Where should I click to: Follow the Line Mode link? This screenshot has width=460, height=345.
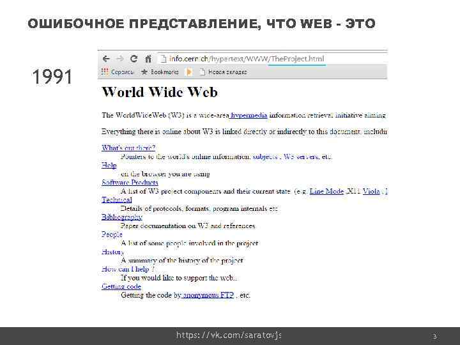[326, 191]
